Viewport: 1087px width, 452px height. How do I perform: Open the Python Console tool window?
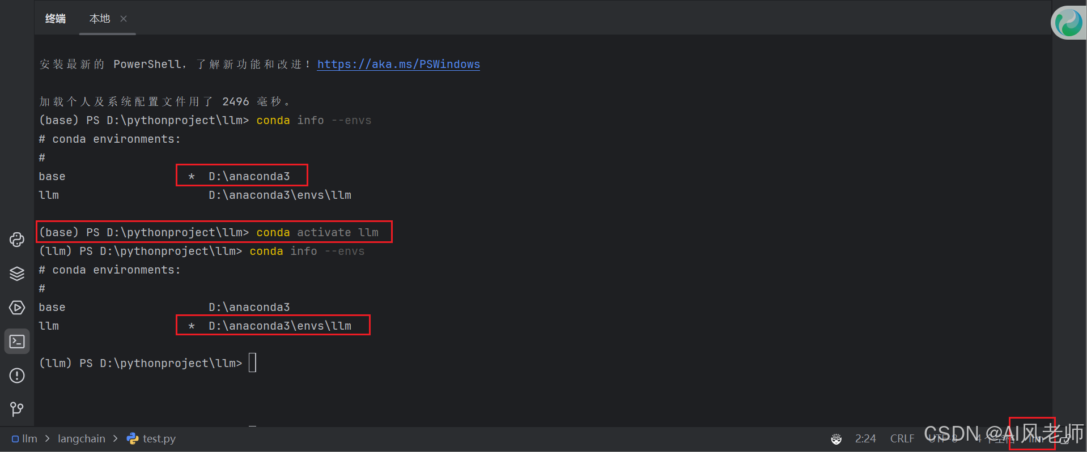16,240
